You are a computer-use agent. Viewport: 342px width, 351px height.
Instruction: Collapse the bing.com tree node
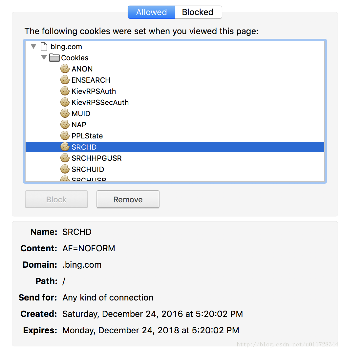[33, 46]
